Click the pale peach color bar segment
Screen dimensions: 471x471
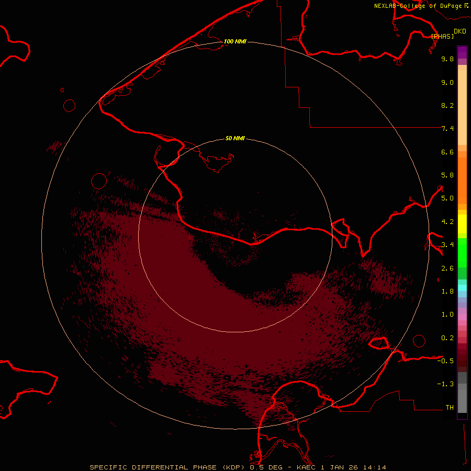tap(462, 107)
